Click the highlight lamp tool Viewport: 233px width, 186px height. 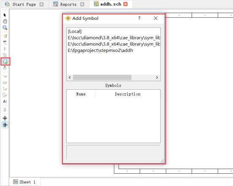(x=5, y=109)
